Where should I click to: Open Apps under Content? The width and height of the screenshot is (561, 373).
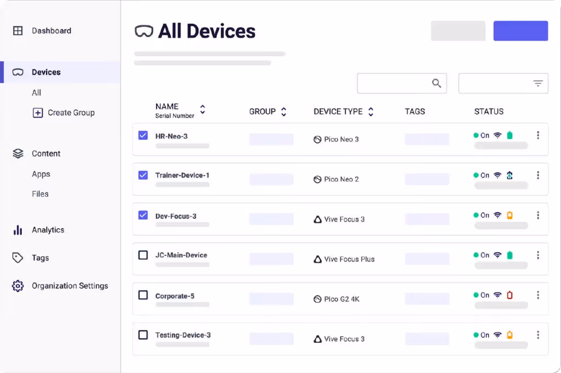[41, 174]
